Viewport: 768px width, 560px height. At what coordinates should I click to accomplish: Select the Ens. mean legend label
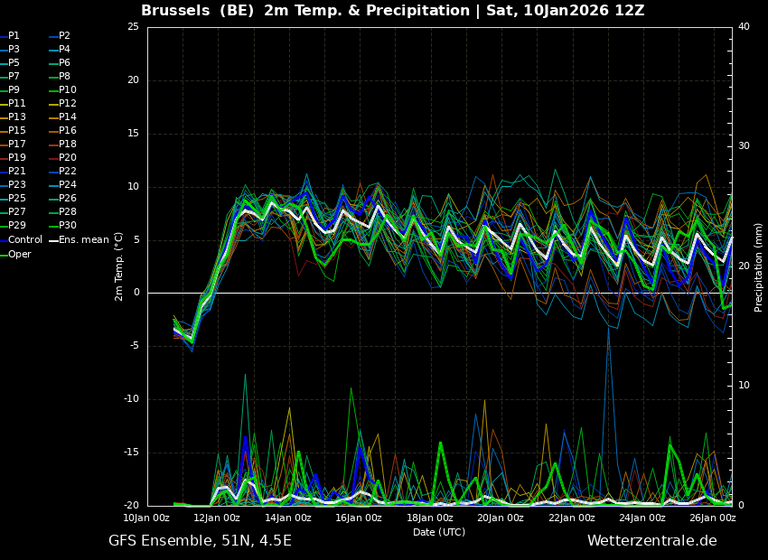point(84,240)
